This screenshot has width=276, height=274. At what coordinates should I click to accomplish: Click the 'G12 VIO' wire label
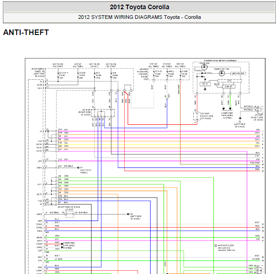click(63, 159)
